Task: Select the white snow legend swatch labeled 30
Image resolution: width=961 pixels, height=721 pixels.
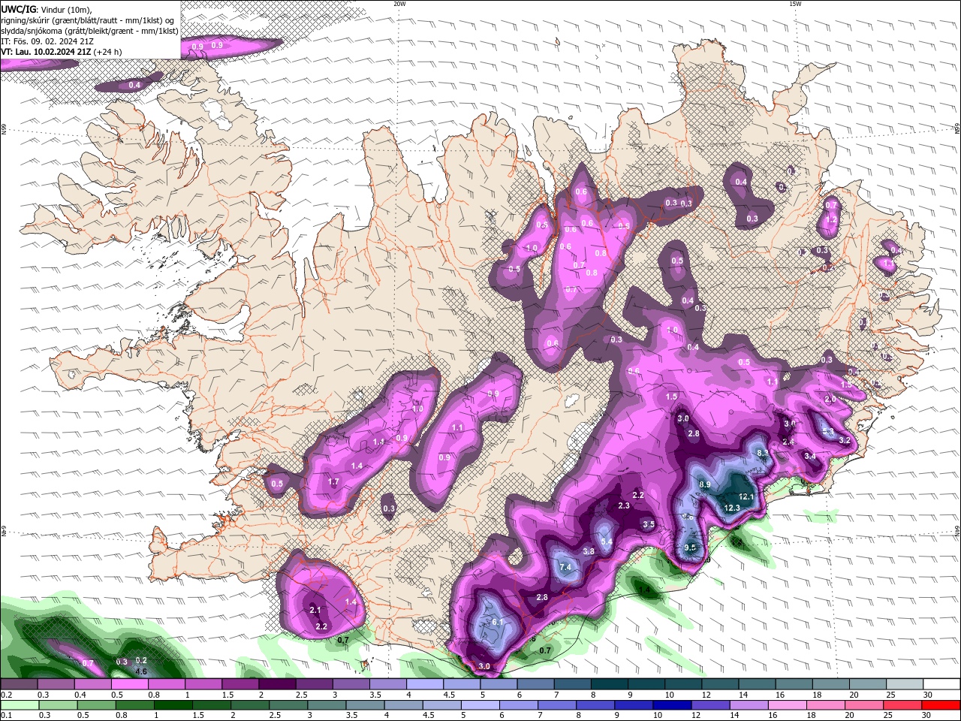Action: click(x=941, y=684)
